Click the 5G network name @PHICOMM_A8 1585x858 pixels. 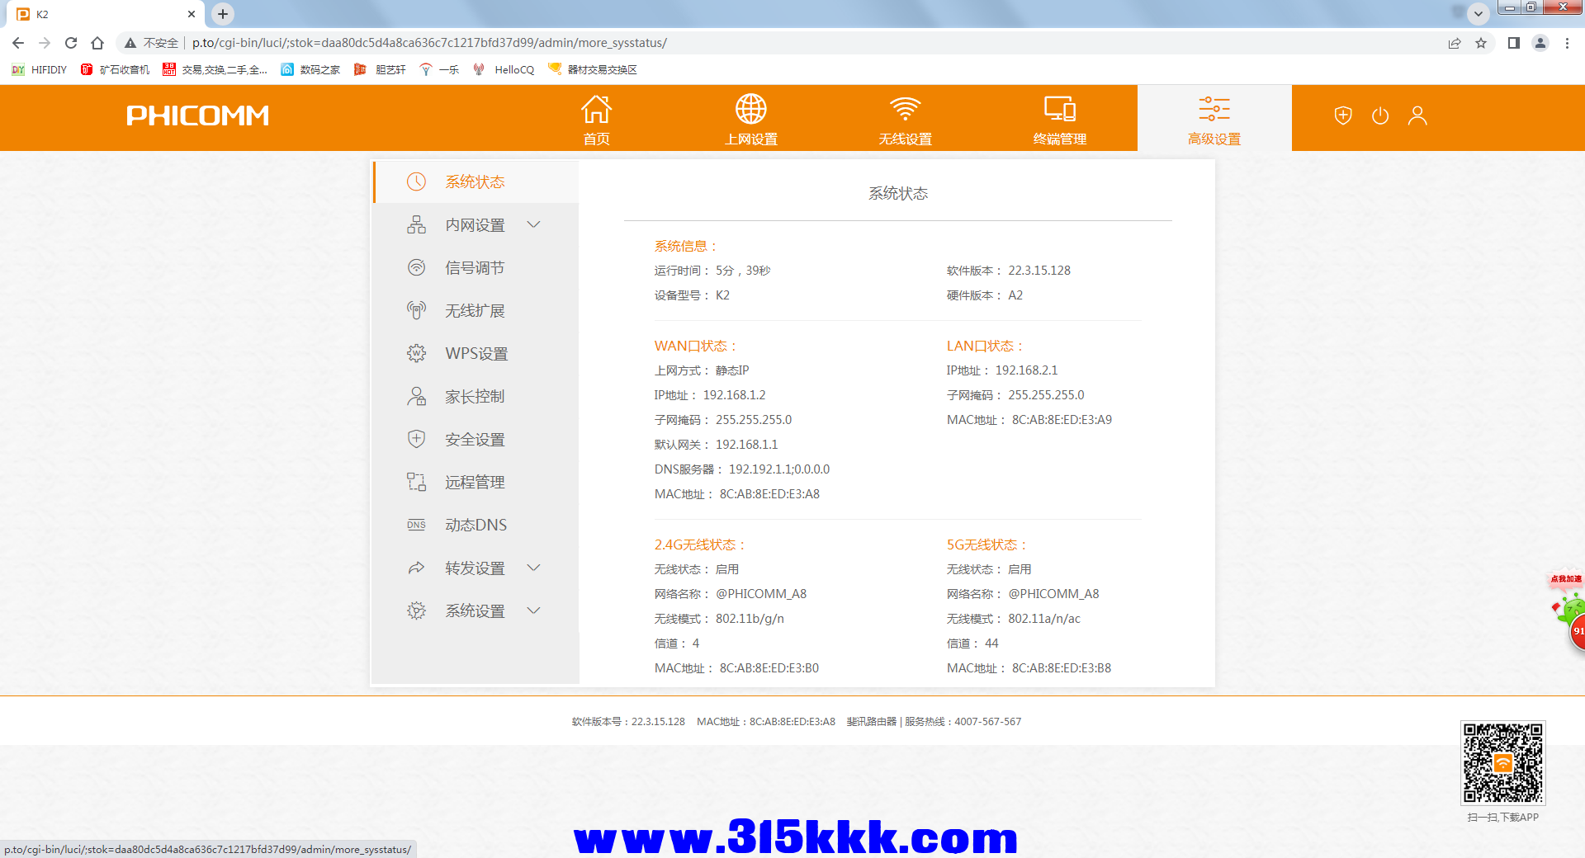click(1053, 594)
